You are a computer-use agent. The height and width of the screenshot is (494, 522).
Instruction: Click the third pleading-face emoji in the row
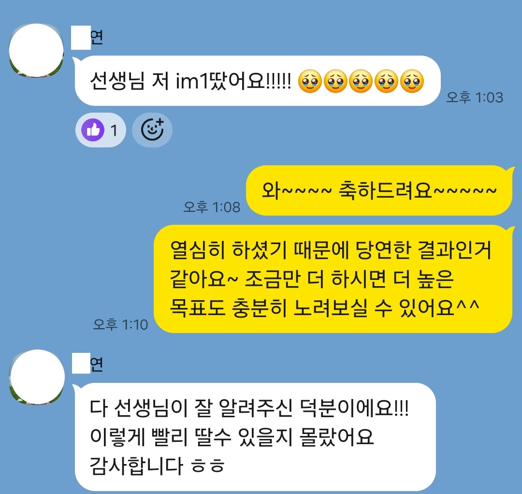click(x=361, y=81)
